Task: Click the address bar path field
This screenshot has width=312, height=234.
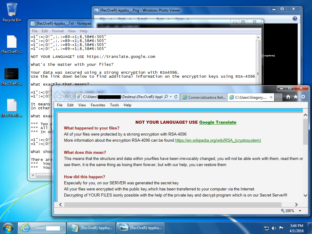Action: tap(122, 97)
